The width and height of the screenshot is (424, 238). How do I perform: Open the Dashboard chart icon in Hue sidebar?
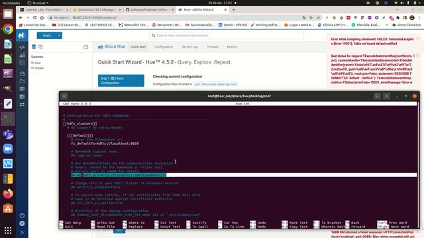click(22, 55)
